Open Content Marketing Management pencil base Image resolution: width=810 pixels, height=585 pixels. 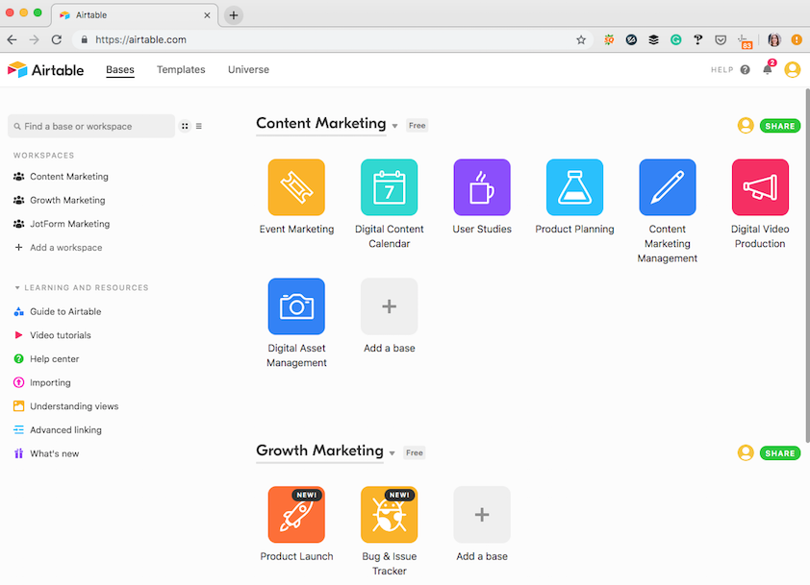coord(668,187)
